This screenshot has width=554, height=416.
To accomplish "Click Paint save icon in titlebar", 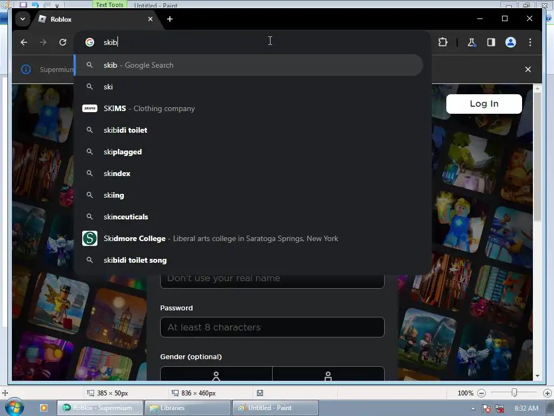I will pos(23,4).
